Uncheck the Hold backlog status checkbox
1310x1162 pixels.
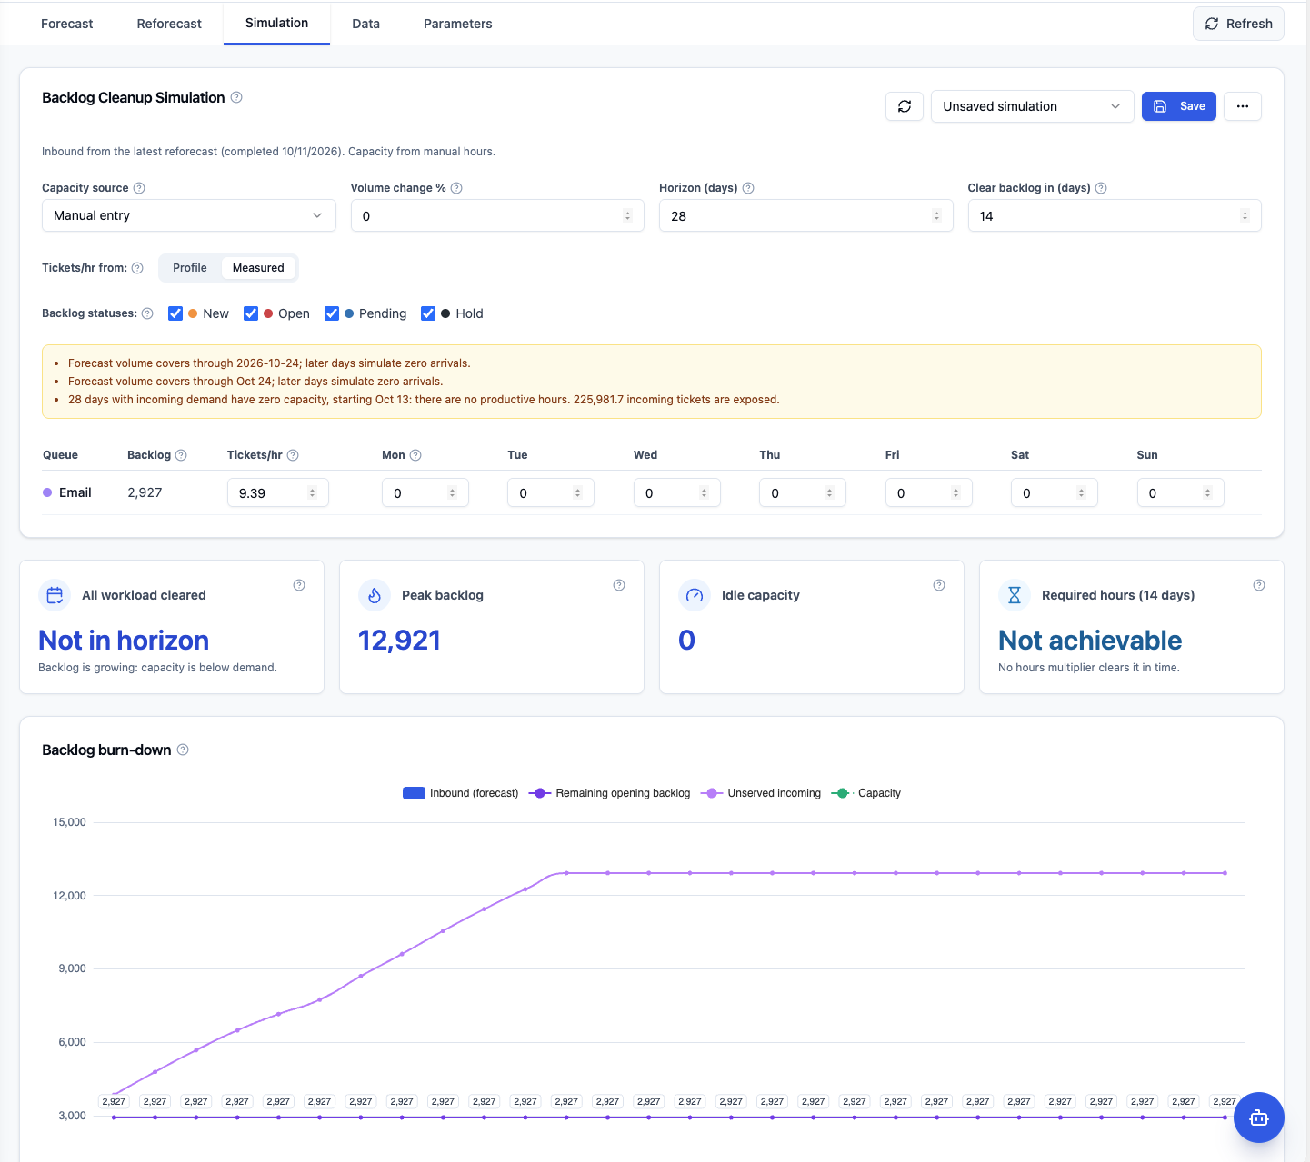(428, 313)
